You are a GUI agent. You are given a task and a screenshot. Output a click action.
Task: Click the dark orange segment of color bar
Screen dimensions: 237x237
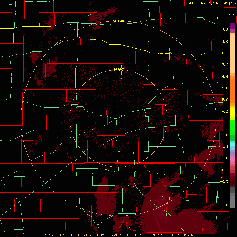pyautogui.click(x=233, y=91)
